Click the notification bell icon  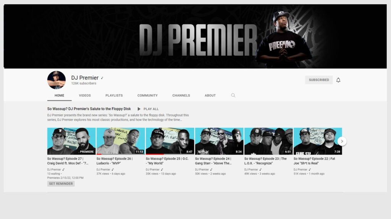pos(338,80)
